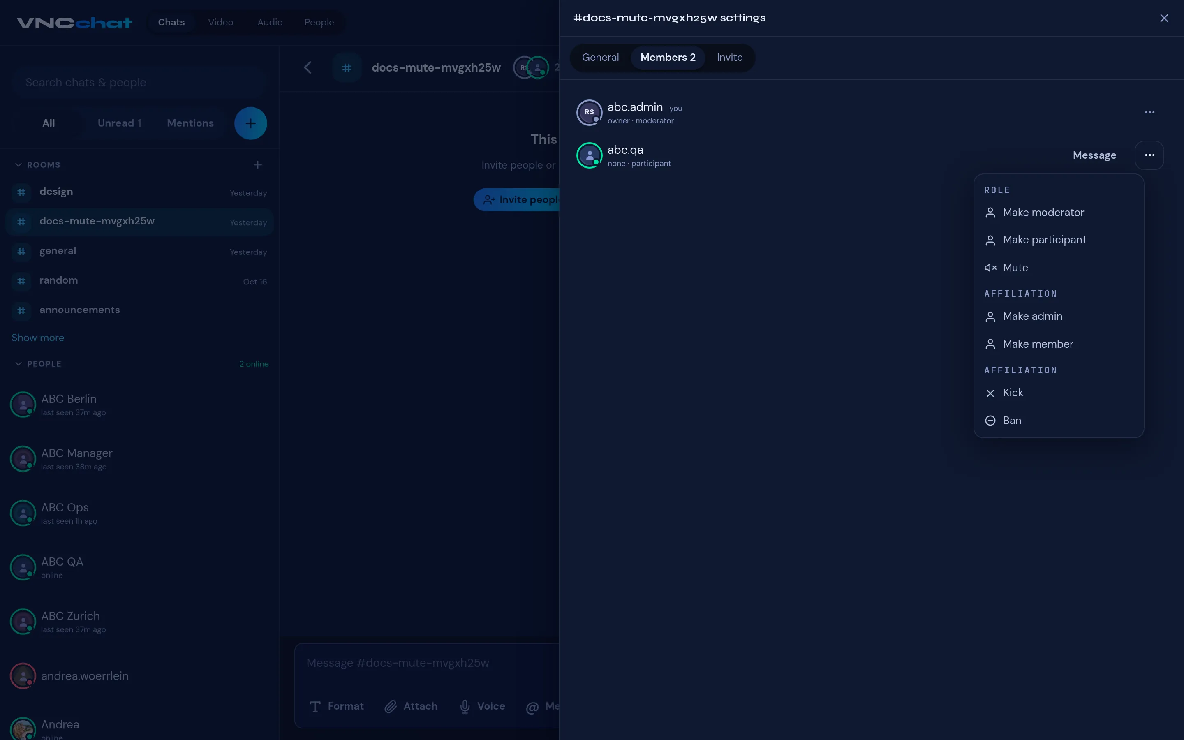Viewport: 1184px width, 740px height.
Task: Open chat with ABC Berlin
Action: click(139, 405)
